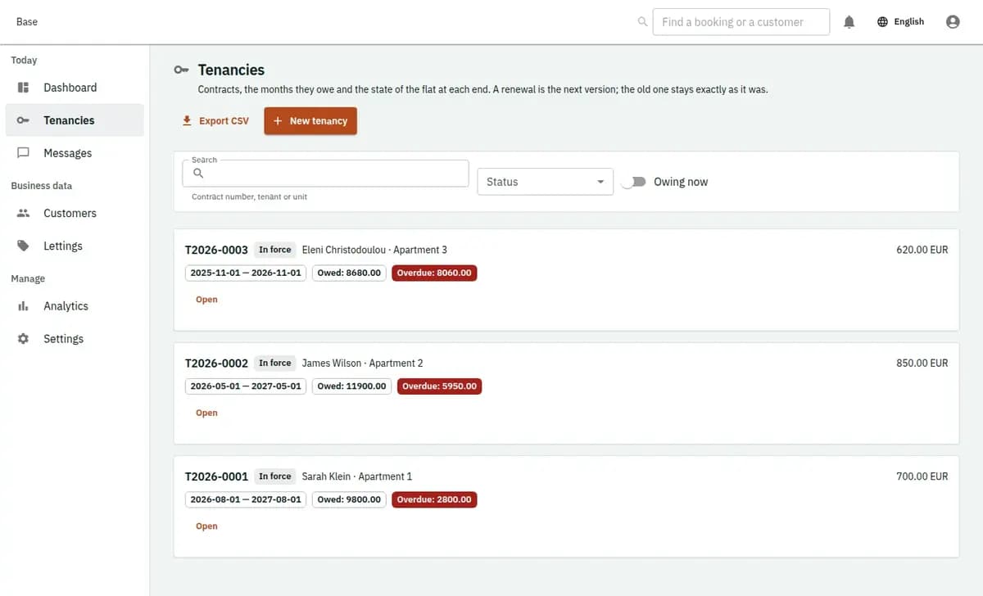Click the key icon beside Tenancies sidebar item
The height and width of the screenshot is (596, 983).
pos(24,120)
